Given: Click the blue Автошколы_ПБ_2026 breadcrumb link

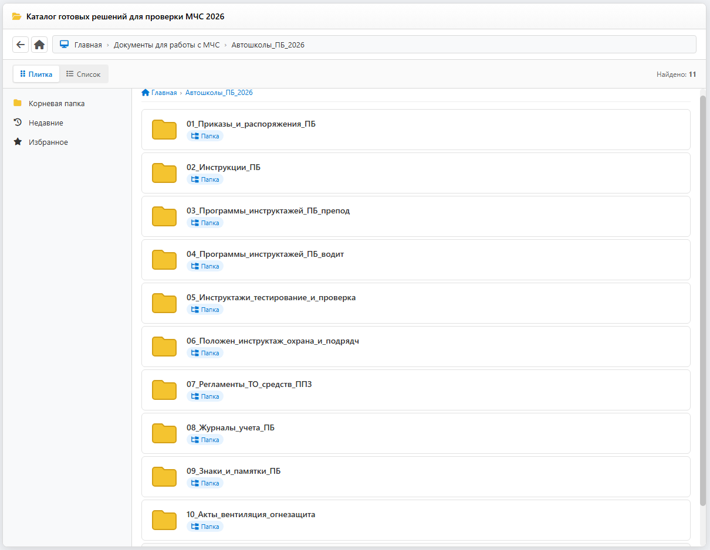Looking at the screenshot, I should [219, 93].
